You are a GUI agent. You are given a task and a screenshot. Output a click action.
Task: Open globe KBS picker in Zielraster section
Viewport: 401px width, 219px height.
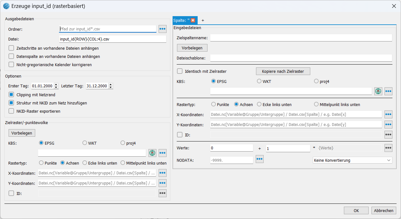152,153
